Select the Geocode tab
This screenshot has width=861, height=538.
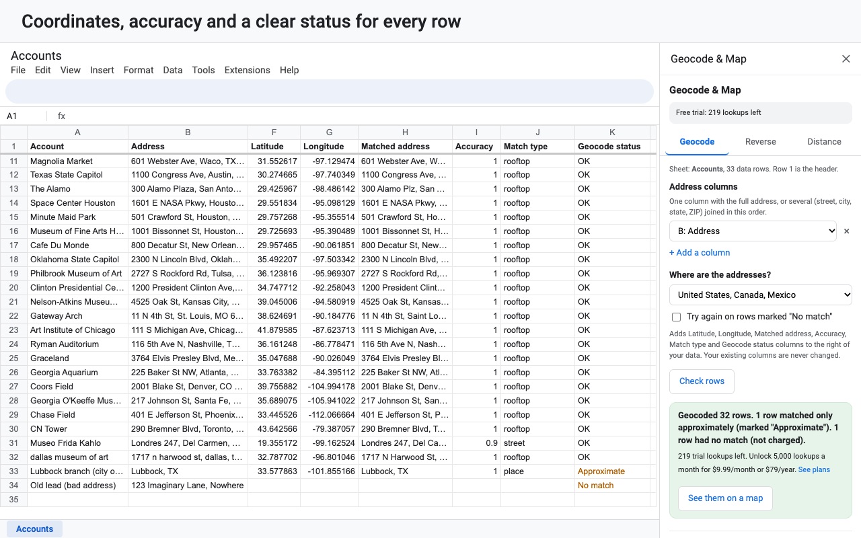tap(697, 142)
